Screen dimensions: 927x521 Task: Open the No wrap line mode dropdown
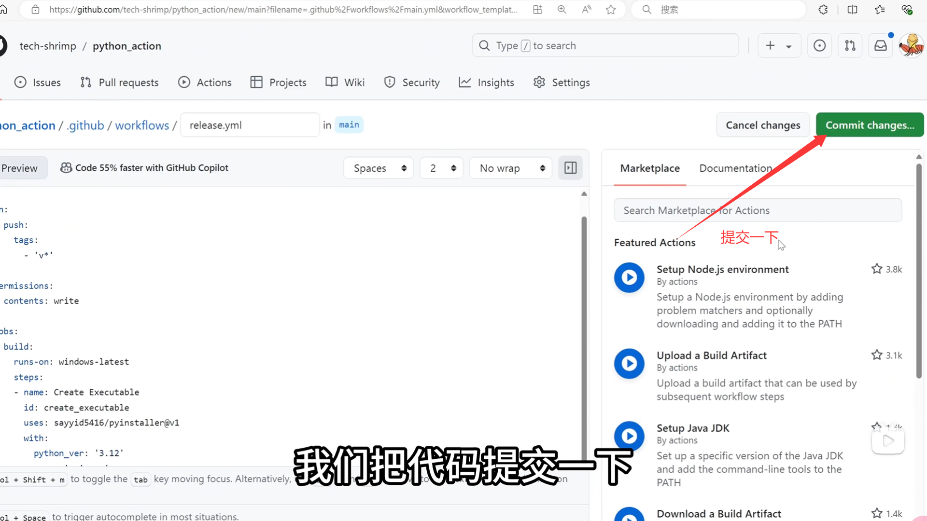click(511, 168)
